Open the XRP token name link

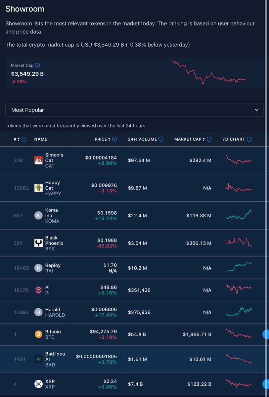click(x=50, y=381)
